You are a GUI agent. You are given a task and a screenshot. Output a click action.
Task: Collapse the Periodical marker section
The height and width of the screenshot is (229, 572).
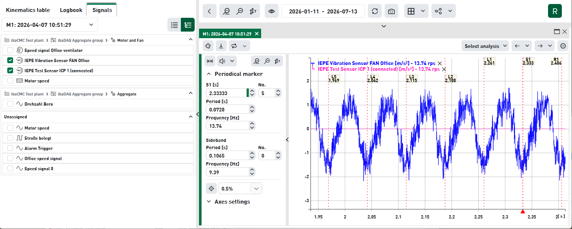[209, 74]
